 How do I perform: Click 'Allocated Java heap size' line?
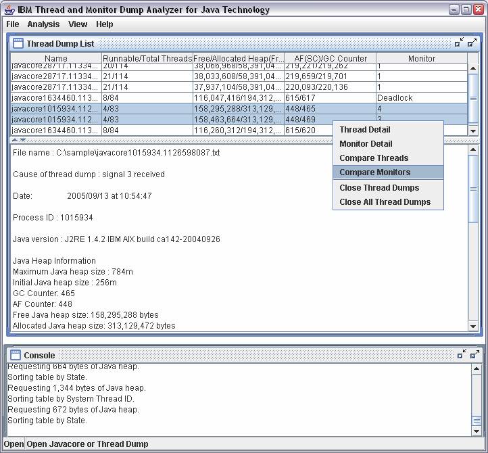coord(94,326)
